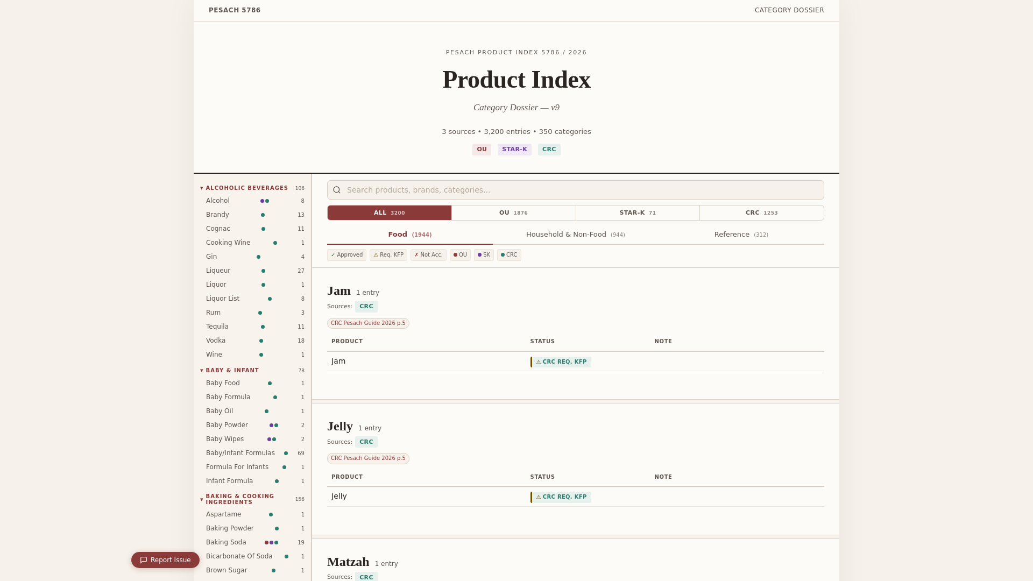
Task: Click the OU source badge in header
Action: click(482, 150)
